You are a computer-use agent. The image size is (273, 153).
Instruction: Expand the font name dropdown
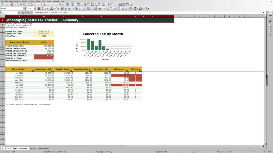(x=24, y=9)
